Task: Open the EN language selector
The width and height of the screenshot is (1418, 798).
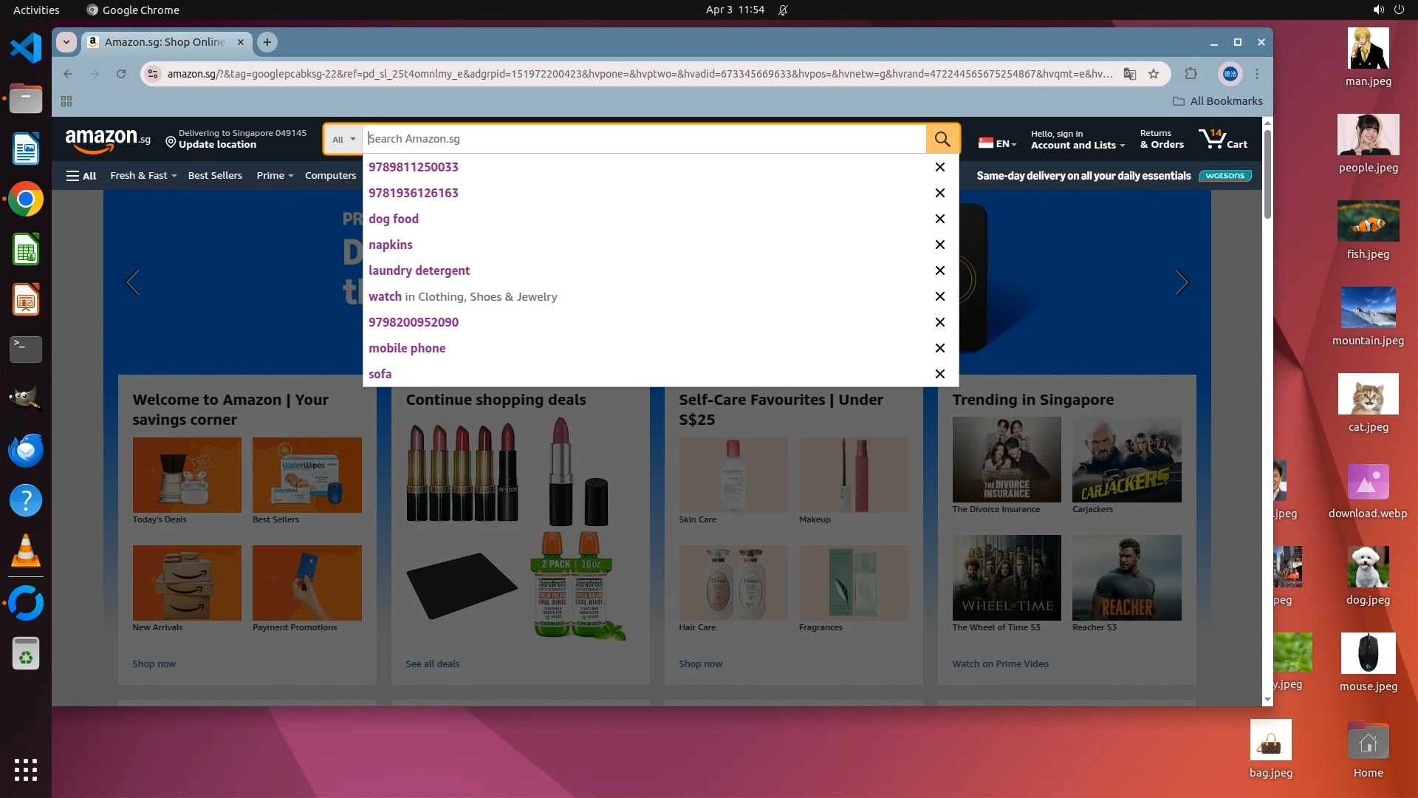Action: (997, 143)
